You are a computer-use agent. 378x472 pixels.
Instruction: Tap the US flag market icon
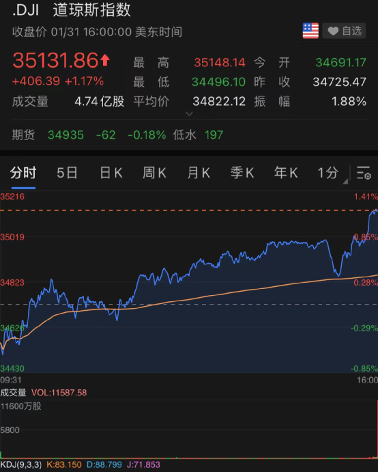310,31
